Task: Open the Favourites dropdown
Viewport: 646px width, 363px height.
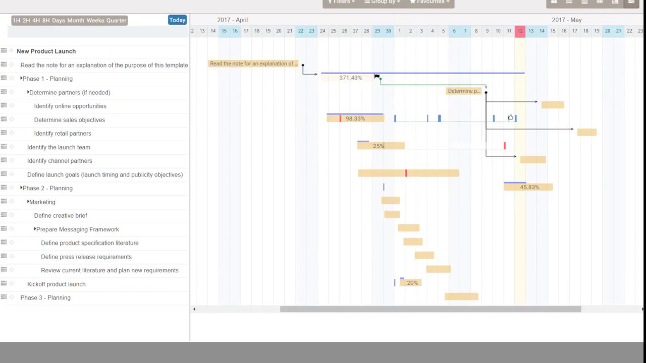Action: [429, 2]
